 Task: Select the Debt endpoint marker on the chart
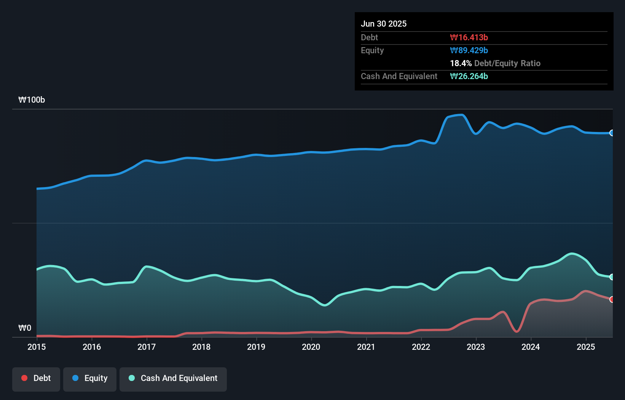[612, 300]
